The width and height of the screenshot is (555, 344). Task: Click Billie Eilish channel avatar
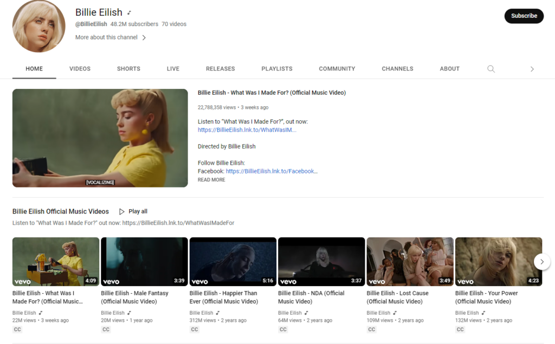click(39, 26)
